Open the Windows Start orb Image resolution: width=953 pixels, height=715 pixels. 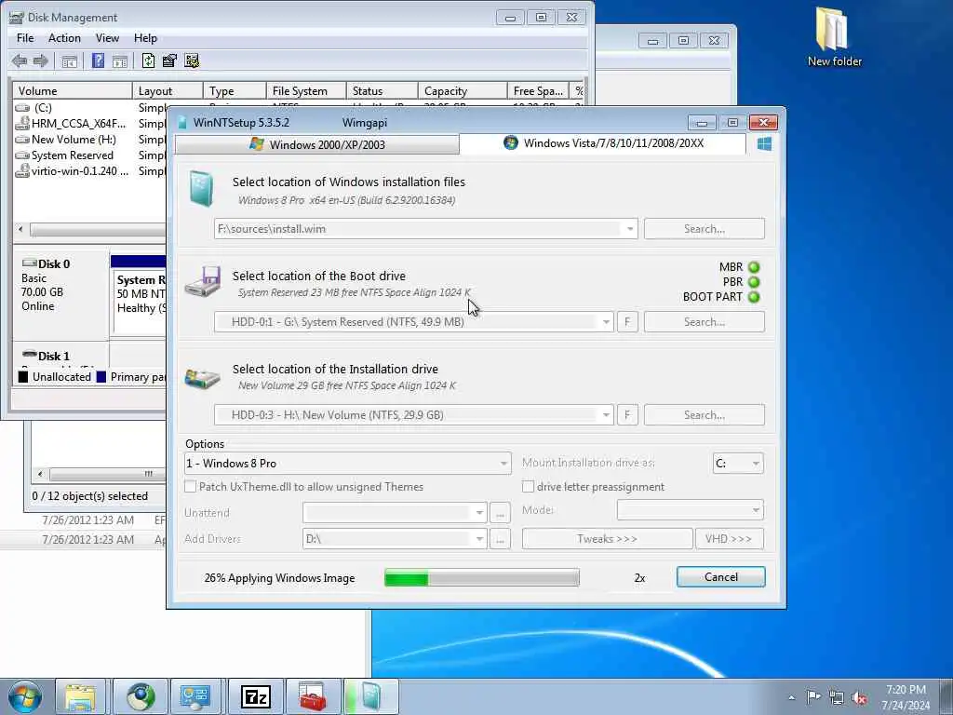coord(25,696)
